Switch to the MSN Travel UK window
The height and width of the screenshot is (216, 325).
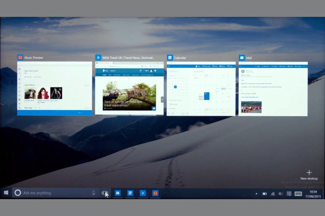click(x=129, y=88)
